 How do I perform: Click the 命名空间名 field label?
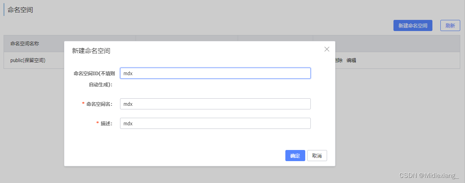pos(99,104)
